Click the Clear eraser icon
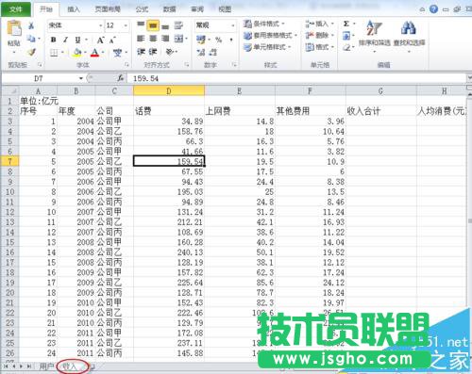472x374 pixels. point(346,48)
